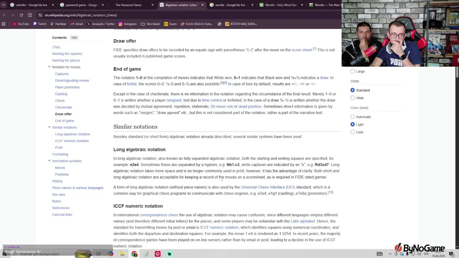459x258 pixels.
Task: Jump to Pawn promotion in contents
Action: pos(67,87)
